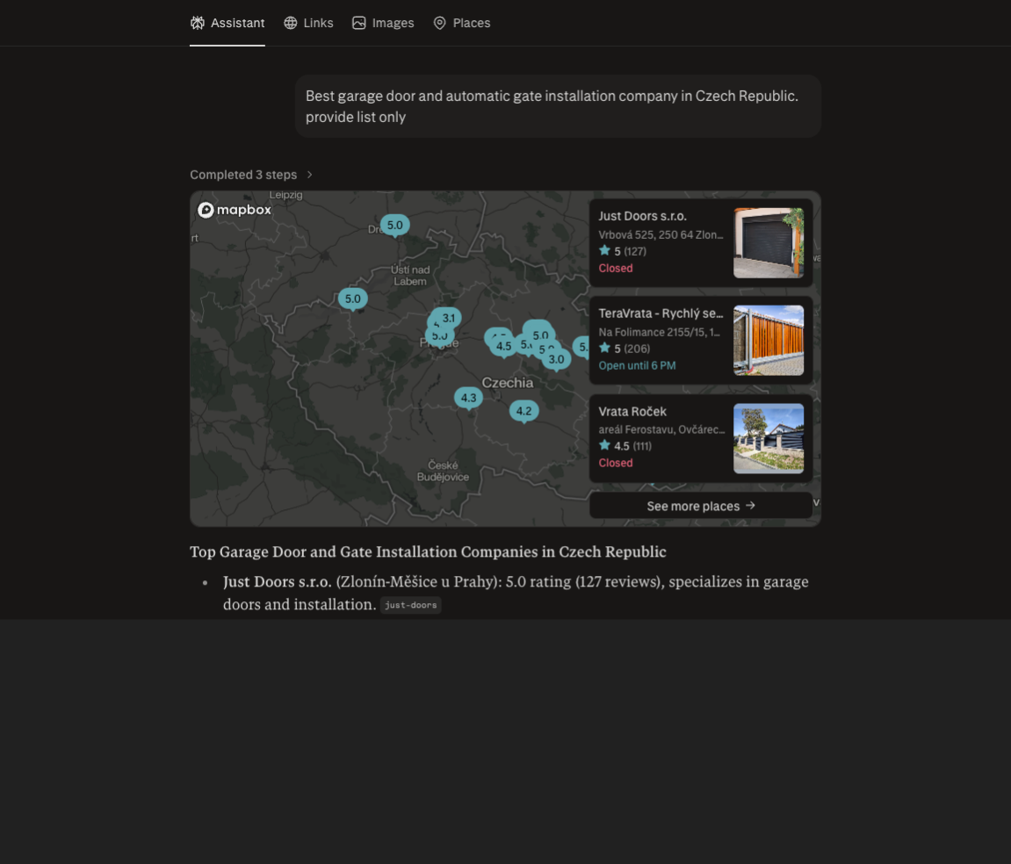The height and width of the screenshot is (864, 1011).
Task: Open the Vrata Roček place card
Action: [661, 437]
